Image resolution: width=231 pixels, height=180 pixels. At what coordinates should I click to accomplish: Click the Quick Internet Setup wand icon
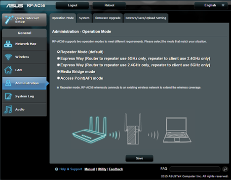pos(8,20)
